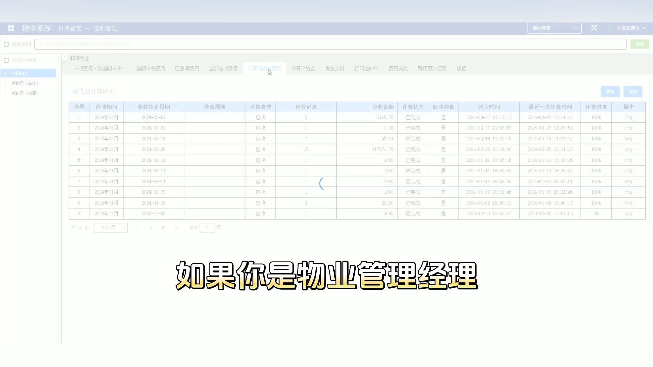Click the 物业系统 title
The image size is (653, 367).
click(x=37, y=28)
